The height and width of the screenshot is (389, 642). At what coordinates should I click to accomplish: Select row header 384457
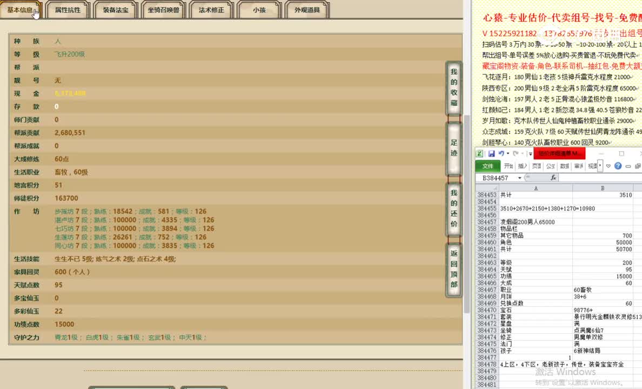coord(487,222)
